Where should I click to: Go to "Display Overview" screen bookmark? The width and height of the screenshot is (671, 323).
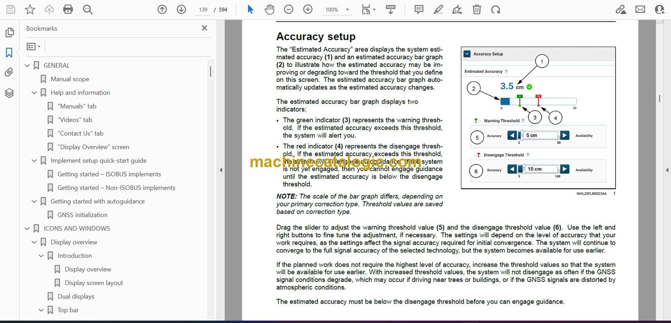pos(93,147)
